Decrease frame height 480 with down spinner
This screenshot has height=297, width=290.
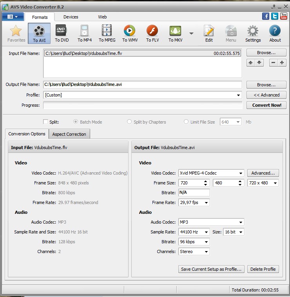pyautogui.click(x=240, y=184)
